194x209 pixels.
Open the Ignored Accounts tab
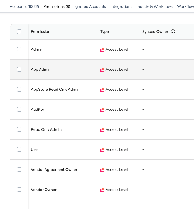pyautogui.click(x=90, y=6)
